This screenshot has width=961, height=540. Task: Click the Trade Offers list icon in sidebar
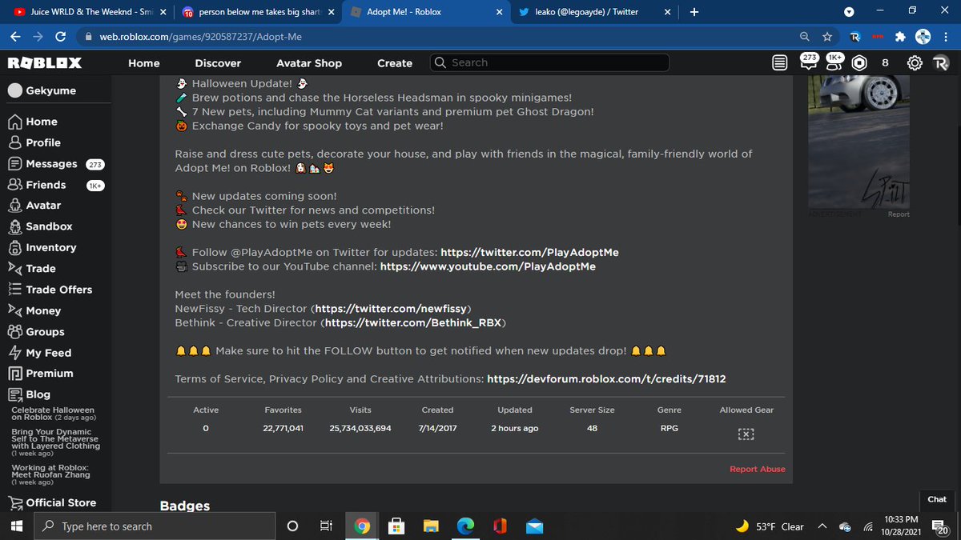14,290
